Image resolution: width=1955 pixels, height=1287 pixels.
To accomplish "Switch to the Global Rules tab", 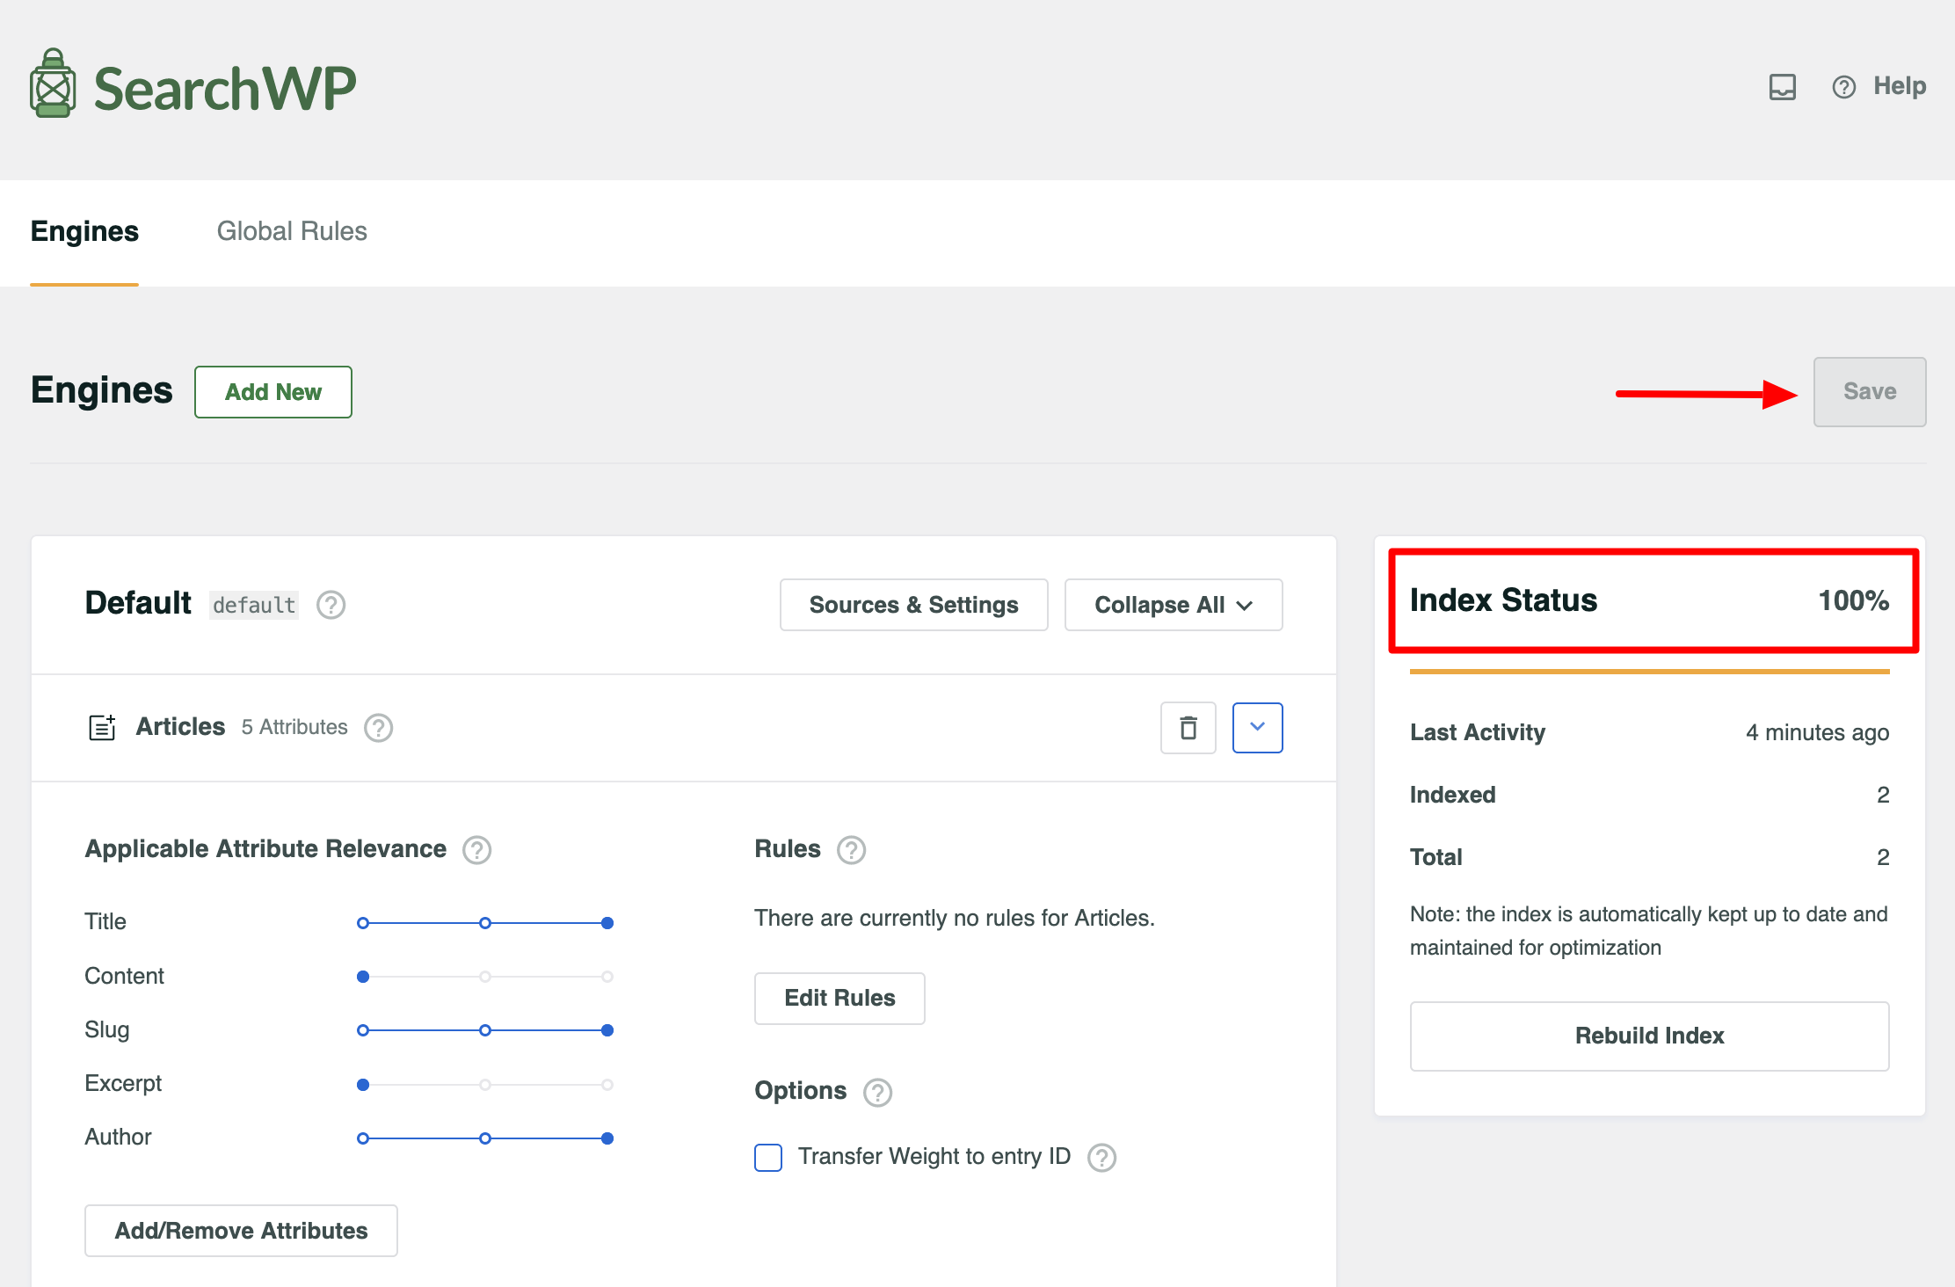I will (292, 231).
